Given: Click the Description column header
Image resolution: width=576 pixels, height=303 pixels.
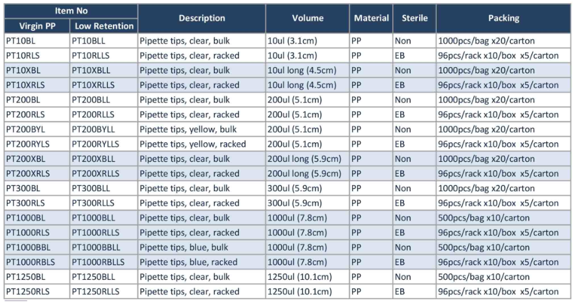Looking at the screenshot, I should (201, 19).
